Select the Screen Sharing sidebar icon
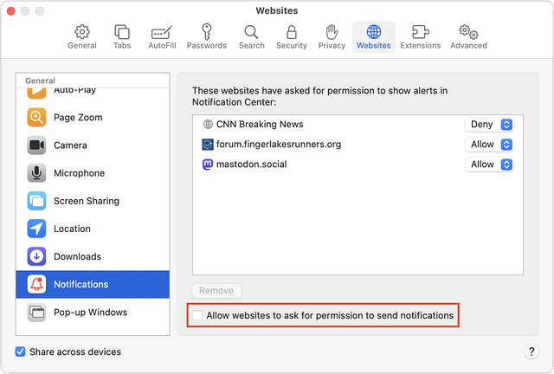Screen dimensions: 554x374 [x=36, y=201]
